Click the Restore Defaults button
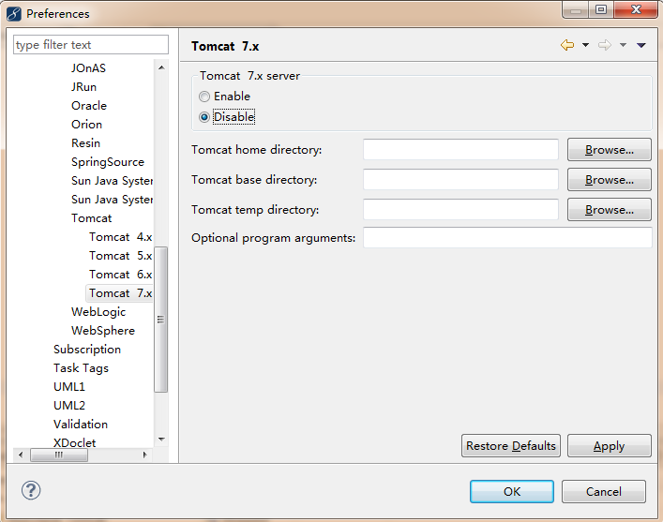Viewport: 663px width, 522px height. tap(511, 446)
